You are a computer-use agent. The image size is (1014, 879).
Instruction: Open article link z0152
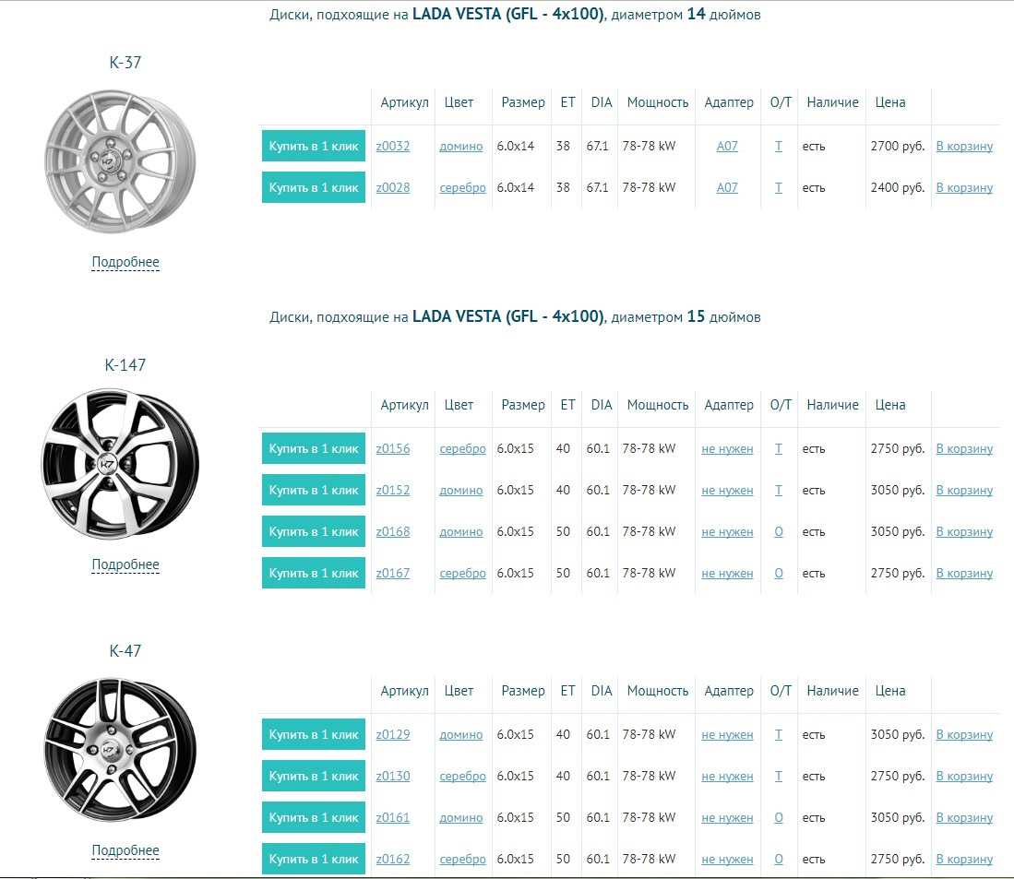[x=392, y=490]
